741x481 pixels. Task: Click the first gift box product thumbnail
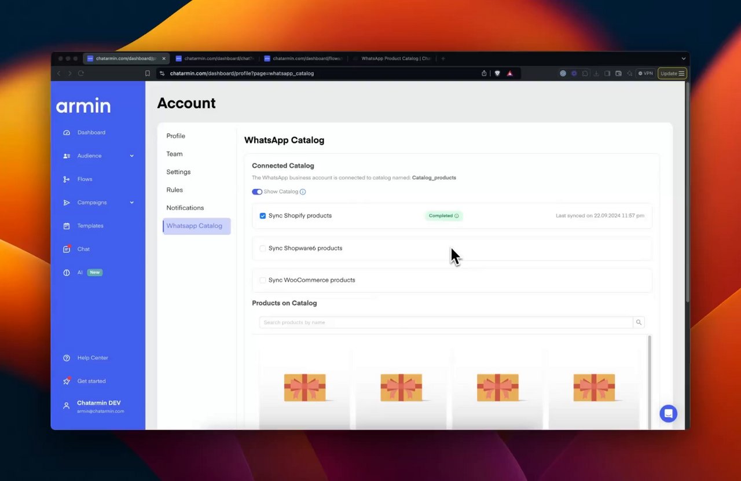pyautogui.click(x=305, y=387)
